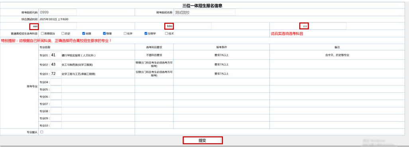Click the title 三位一体招生报名信息

click(x=202, y=5)
